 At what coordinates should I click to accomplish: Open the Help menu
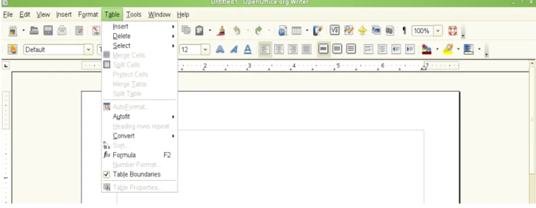tap(183, 14)
